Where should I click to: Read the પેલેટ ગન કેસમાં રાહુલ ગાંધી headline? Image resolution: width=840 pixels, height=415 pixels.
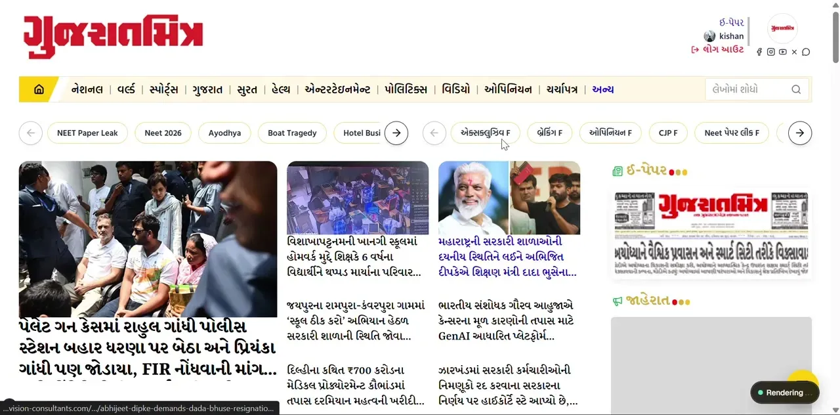pyautogui.click(x=148, y=348)
